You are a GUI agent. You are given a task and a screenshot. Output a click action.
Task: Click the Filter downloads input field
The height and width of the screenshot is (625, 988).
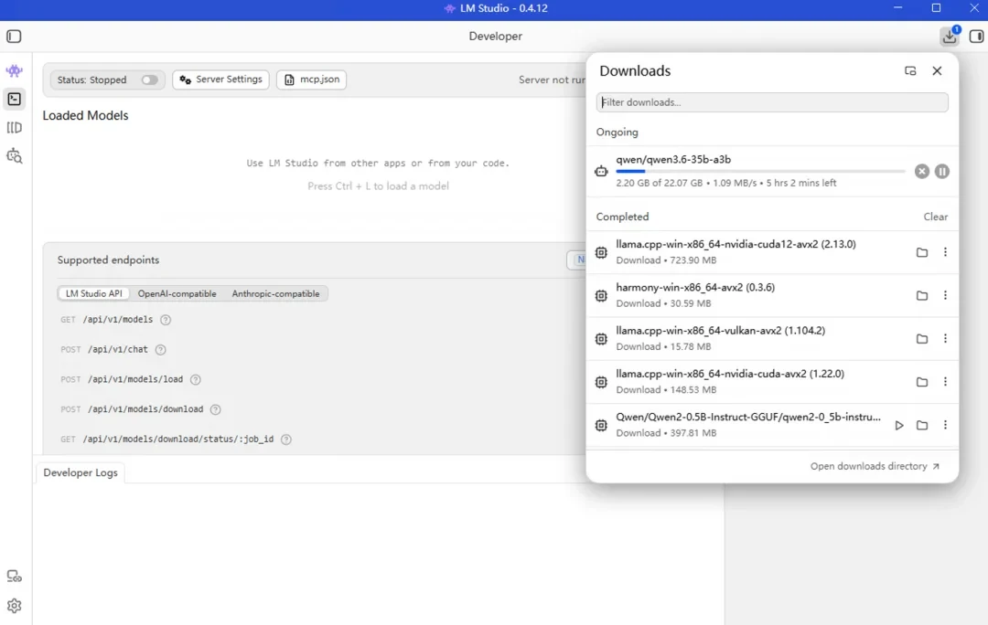pos(772,102)
